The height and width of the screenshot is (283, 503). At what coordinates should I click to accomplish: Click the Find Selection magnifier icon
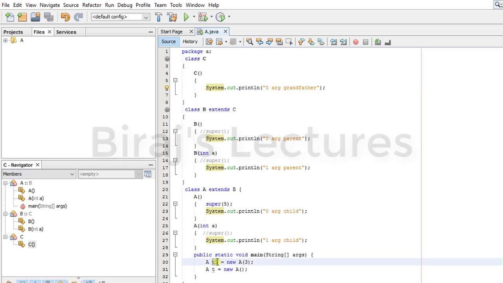coord(250,42)
